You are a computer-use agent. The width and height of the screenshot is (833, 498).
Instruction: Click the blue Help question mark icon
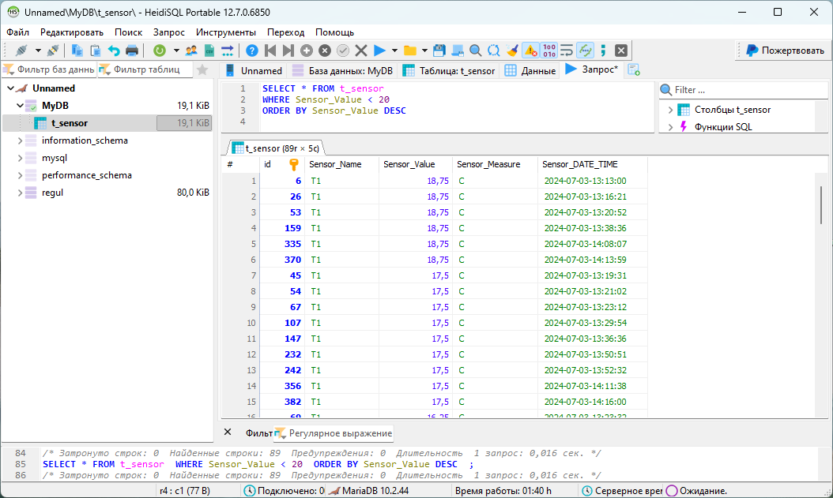click(x=252, y=51)
